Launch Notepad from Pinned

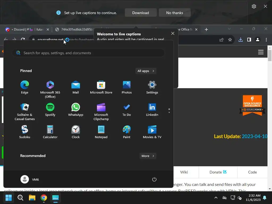(101, 132)
